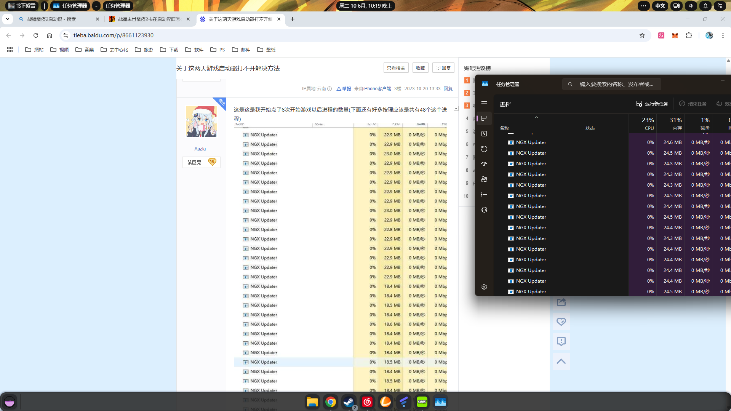This screenshot has width=731, height=411.
Task: Open Task Manager settings gear
Action: 484,287
